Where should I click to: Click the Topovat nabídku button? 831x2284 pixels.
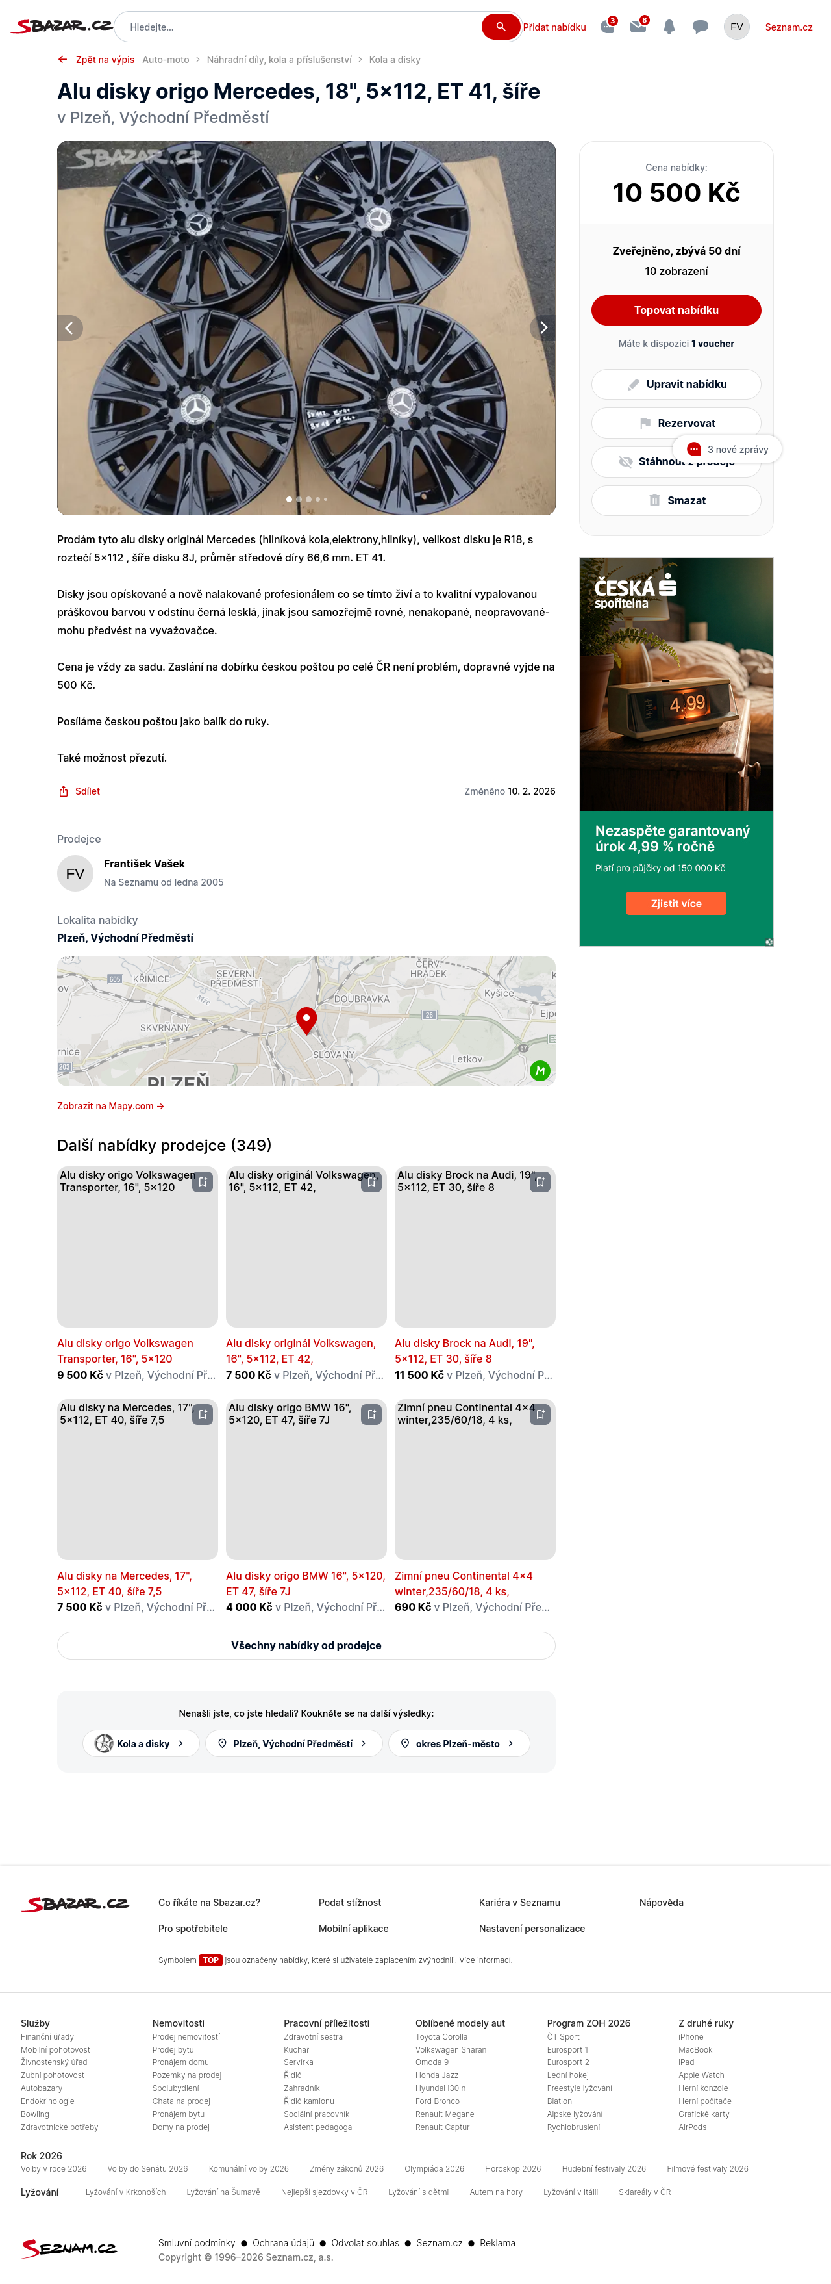676,309
